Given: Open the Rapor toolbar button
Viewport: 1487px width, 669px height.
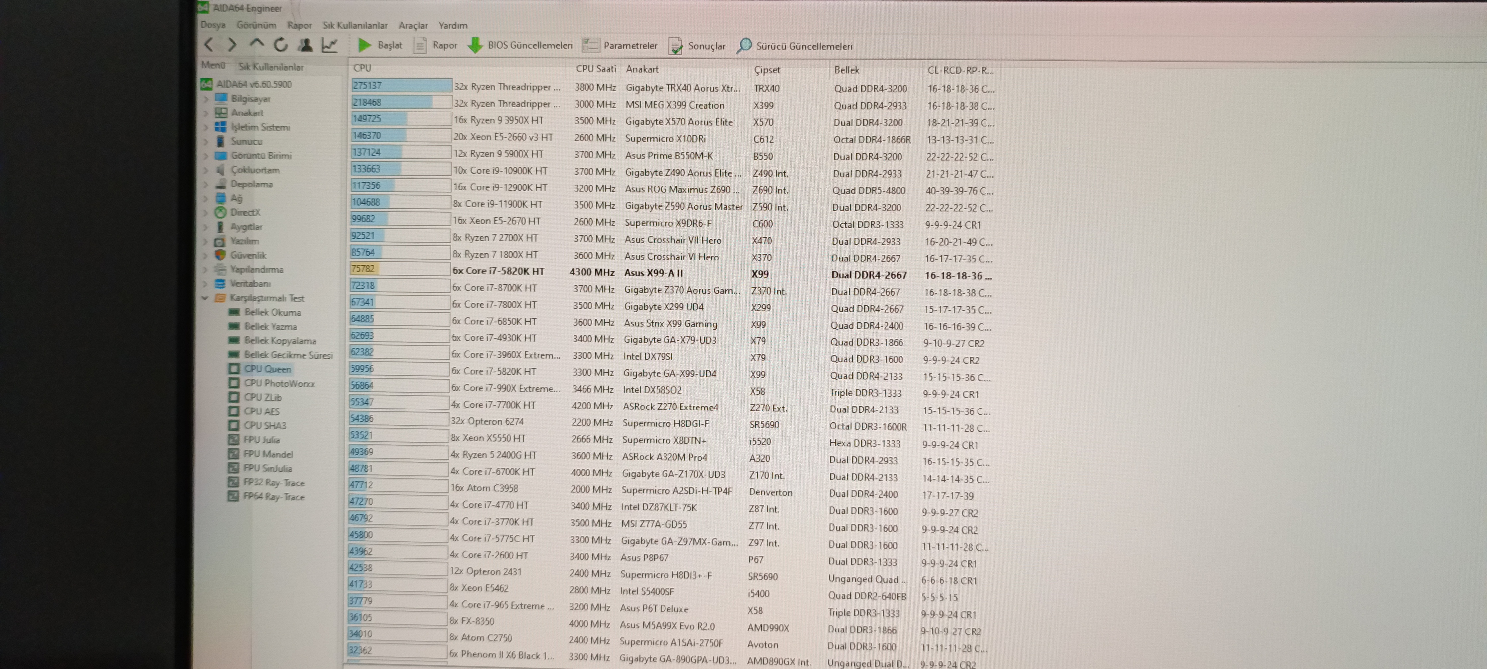Looking at the screenshot, I should coord(436,45).
